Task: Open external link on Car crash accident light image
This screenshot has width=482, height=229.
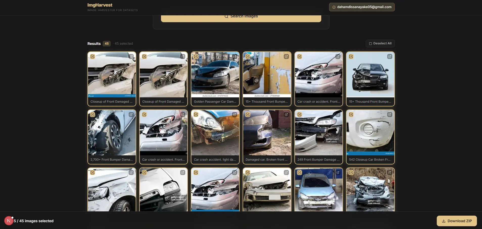Action: [234, 115]
